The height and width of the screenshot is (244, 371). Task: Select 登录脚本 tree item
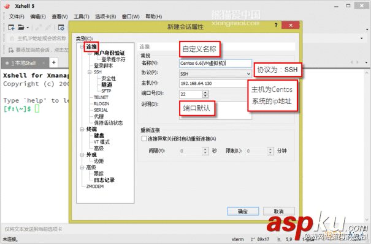coord(104,66)
